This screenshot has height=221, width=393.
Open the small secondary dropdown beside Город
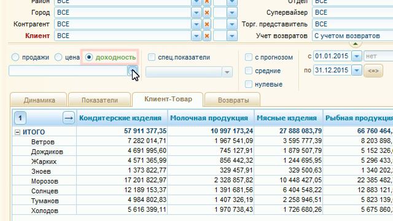(232, 12)
